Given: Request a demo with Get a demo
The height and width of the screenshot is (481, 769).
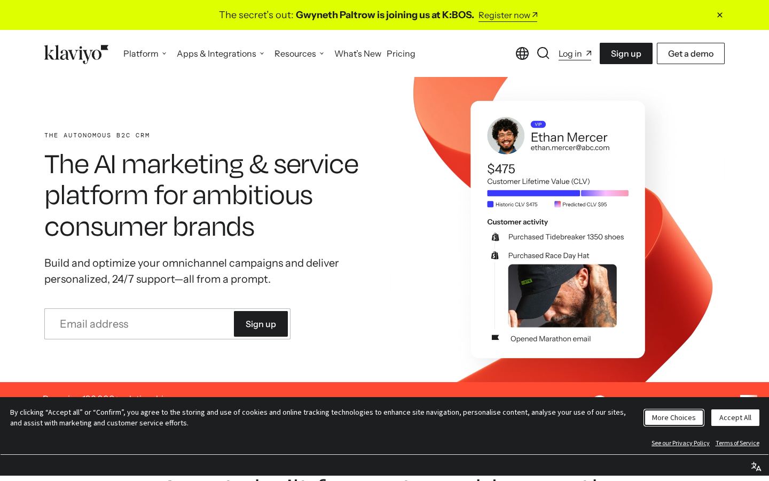Looking at the screenshot, I should click(690, 53).
